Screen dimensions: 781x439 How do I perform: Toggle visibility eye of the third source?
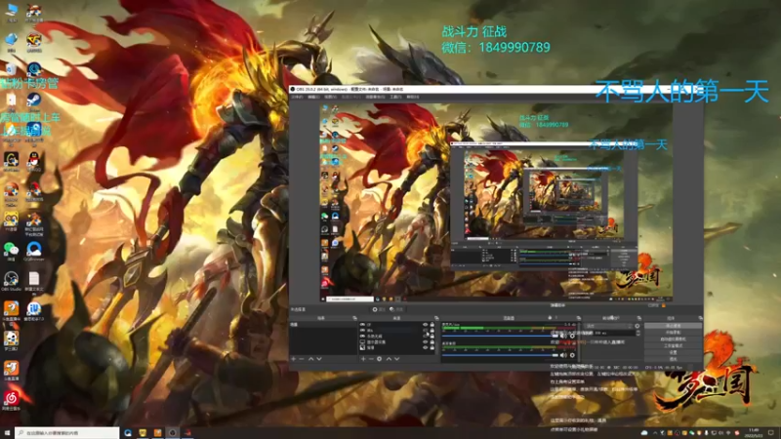pyautogui.click(x=425, y=336)
